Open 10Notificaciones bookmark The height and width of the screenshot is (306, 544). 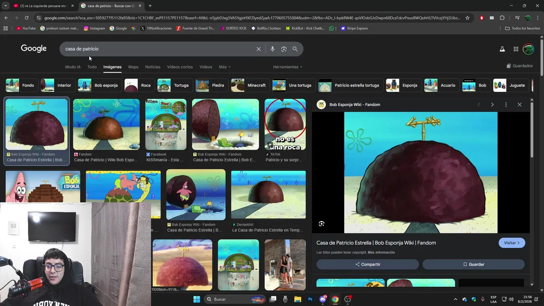coord(156,28)
